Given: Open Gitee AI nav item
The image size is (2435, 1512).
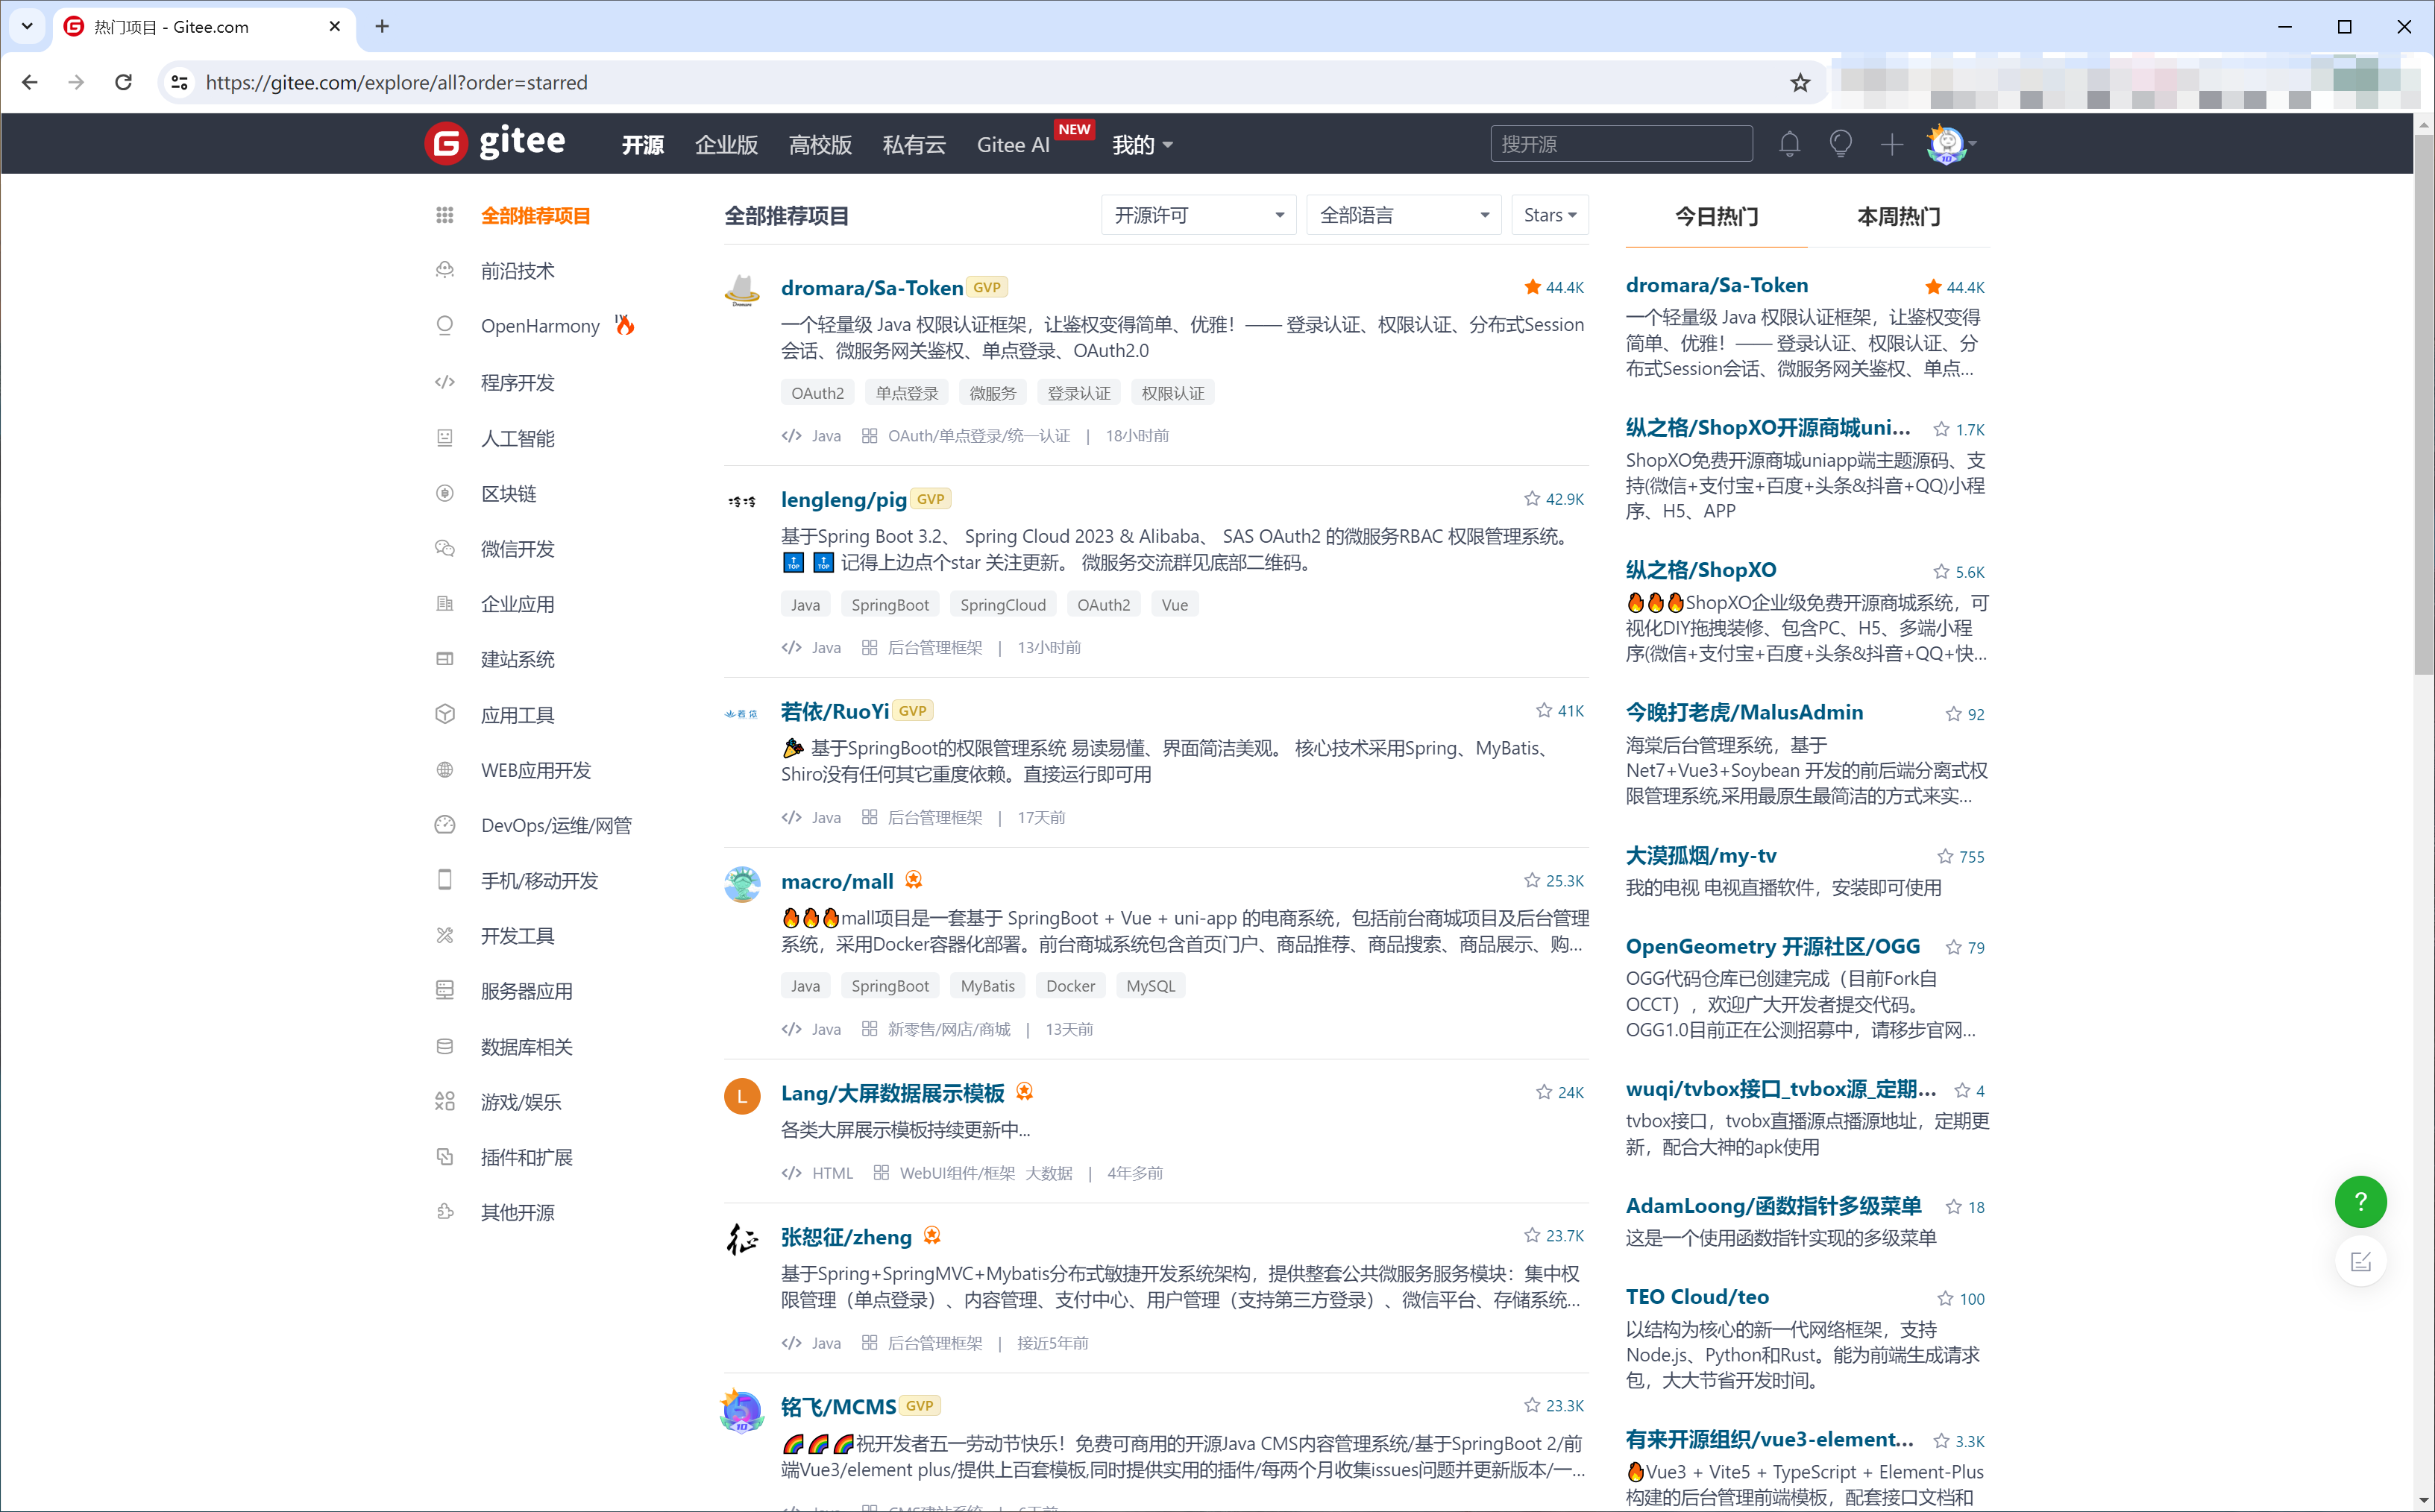Looking at the screenshot, I should point(1013,145).
